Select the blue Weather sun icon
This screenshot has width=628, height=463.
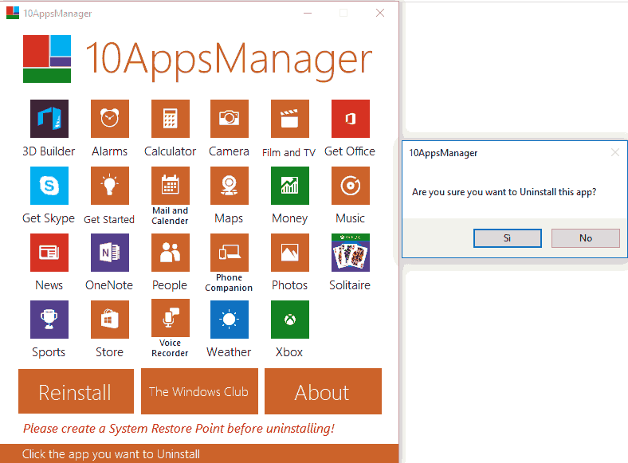pos(229,320)
